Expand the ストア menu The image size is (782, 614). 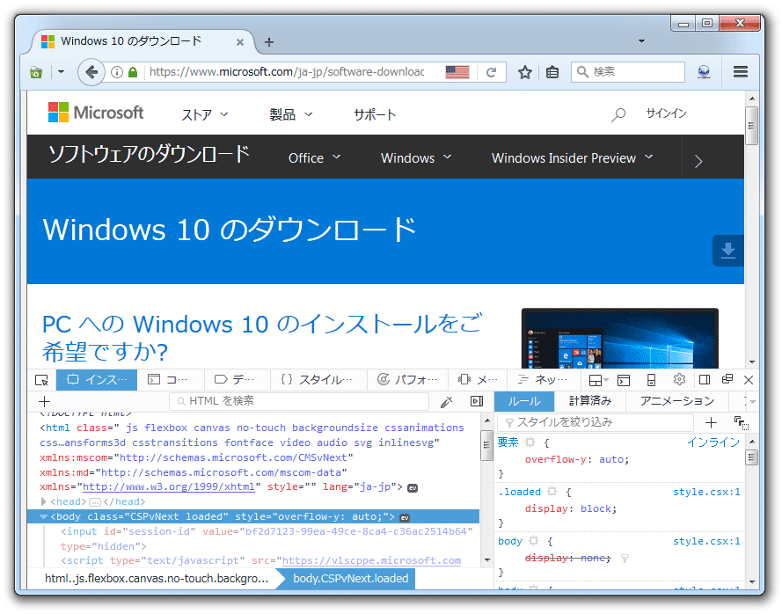[205, 114]
